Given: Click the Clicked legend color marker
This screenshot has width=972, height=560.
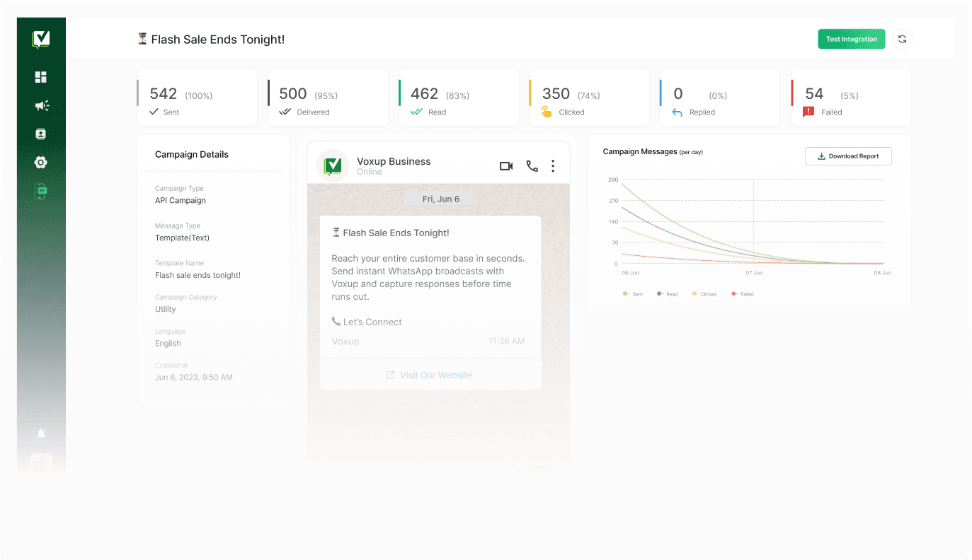Looking at the screenshot, I should coord(695,294).
